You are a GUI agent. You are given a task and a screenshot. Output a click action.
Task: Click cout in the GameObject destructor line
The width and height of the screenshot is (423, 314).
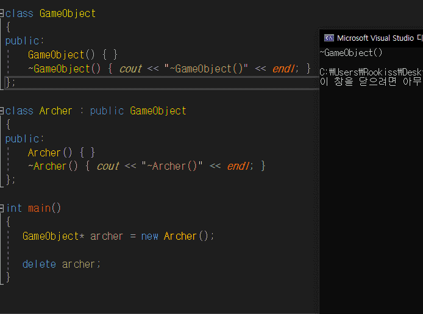point(130,69)
